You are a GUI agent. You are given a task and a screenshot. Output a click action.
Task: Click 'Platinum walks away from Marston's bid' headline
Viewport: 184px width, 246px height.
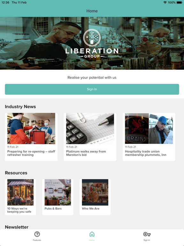point(86,153)
